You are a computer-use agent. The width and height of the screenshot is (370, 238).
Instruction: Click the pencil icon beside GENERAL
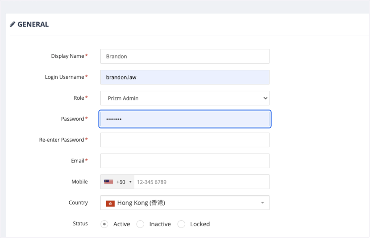pos(13,24)
